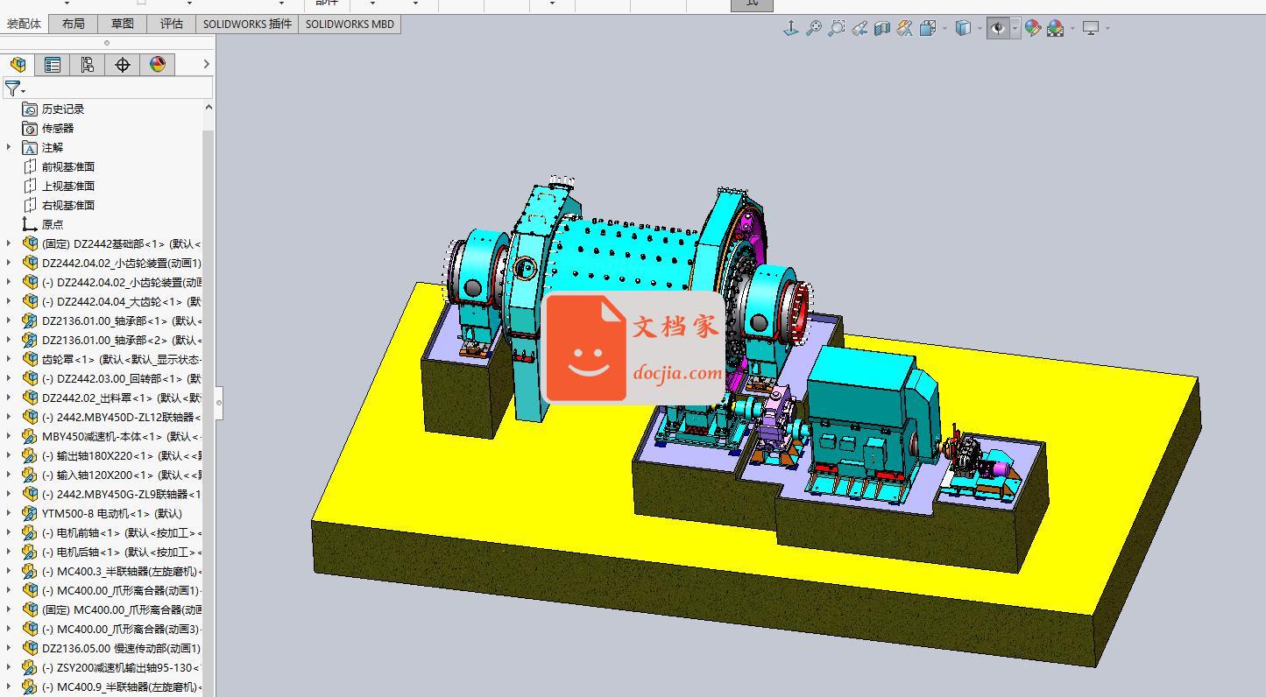Screen dimensions: 1266x697
Task: Click the 输入轴120X200 part icon
Action: (x=30, y=475)
